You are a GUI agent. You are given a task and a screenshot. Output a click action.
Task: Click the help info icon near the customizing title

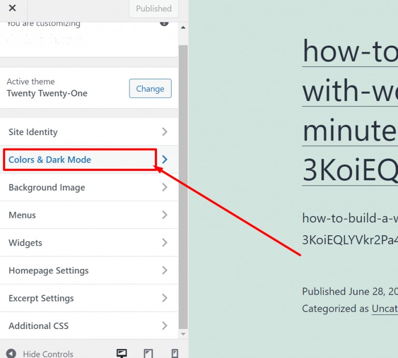pyautogui.click(x=164, y=23)
